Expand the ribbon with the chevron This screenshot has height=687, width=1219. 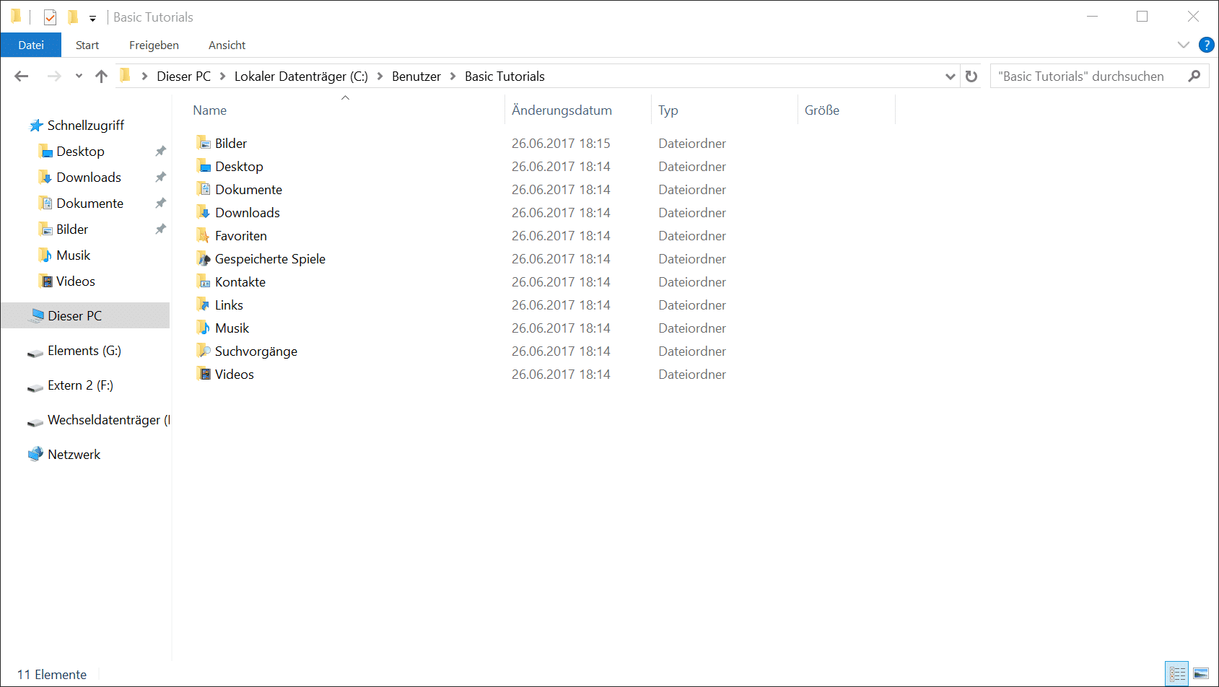[x=1184, y=45]
